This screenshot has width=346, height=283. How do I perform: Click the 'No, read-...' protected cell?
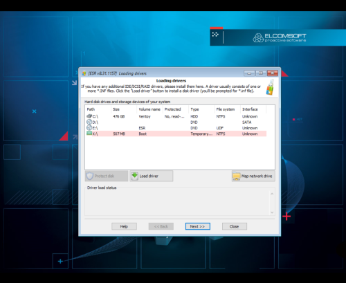click(174, 116)
